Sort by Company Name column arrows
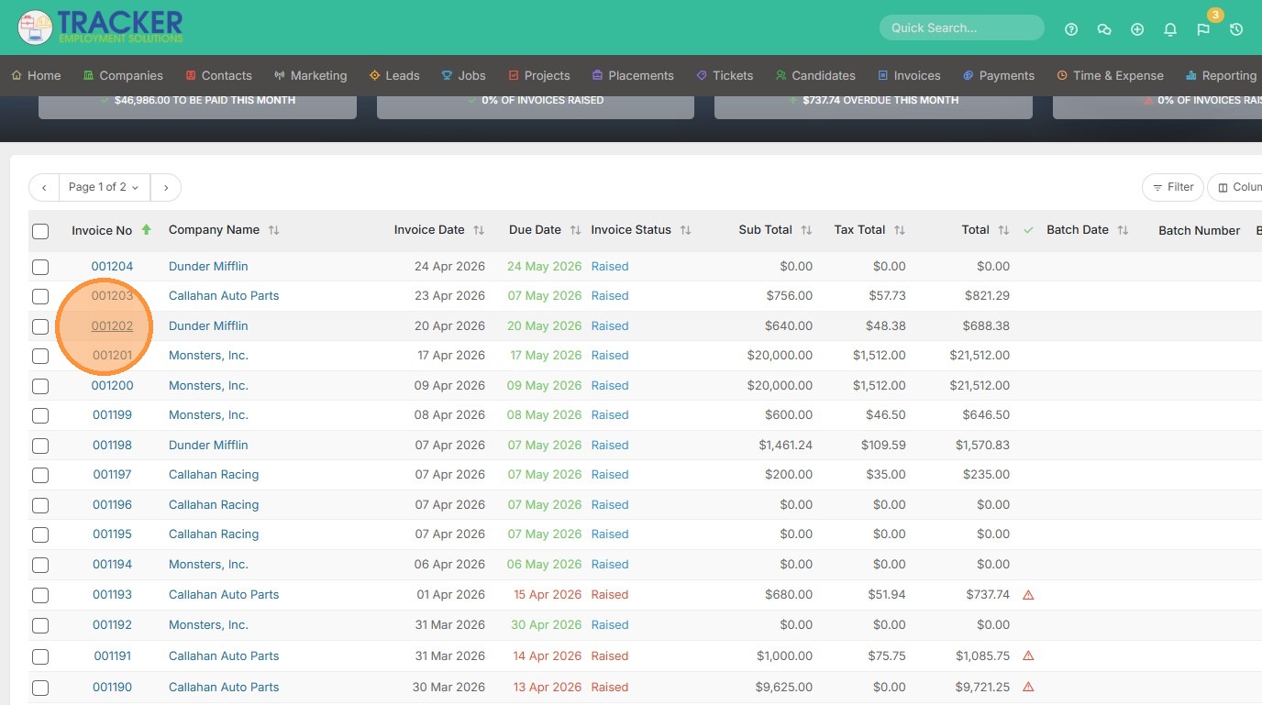The width and height of the screenshot is (1262, 705). (273, 230)
